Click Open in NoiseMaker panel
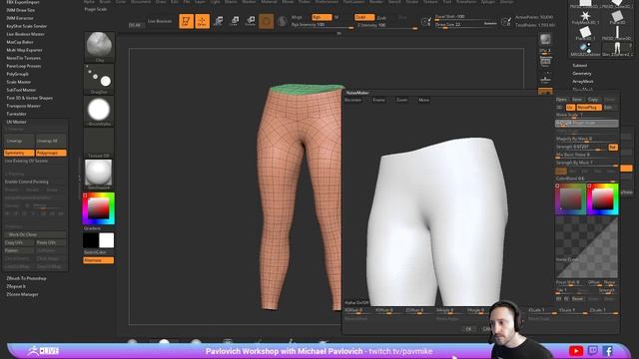This screenshot has height=359, width=639. coord(561,100)
